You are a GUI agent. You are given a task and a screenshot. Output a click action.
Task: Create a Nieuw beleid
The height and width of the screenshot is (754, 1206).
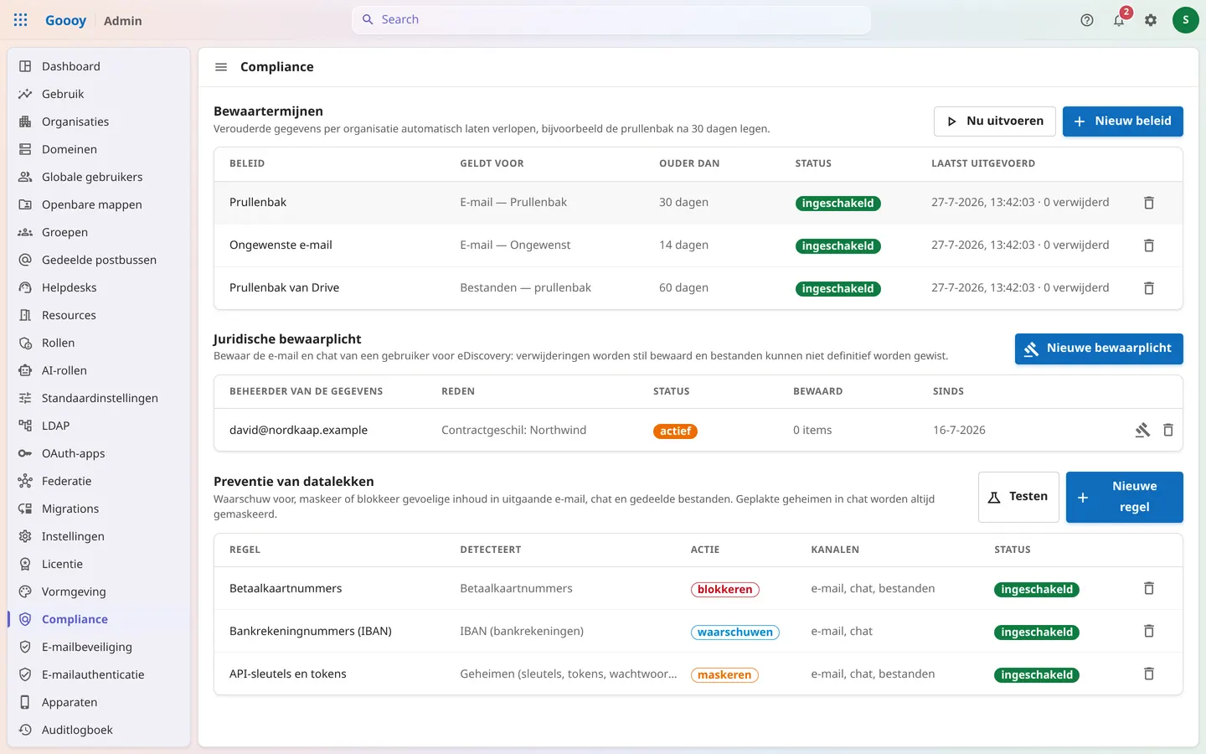[1123, 121]
